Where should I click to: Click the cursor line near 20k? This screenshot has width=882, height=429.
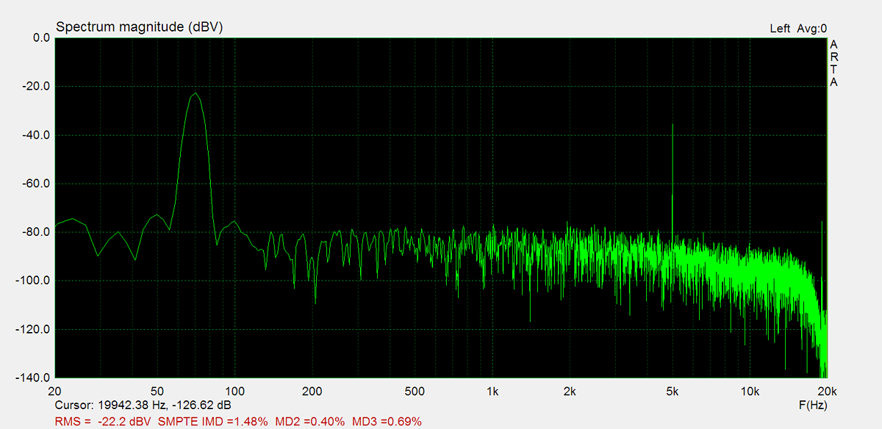[x=822, y=294]
